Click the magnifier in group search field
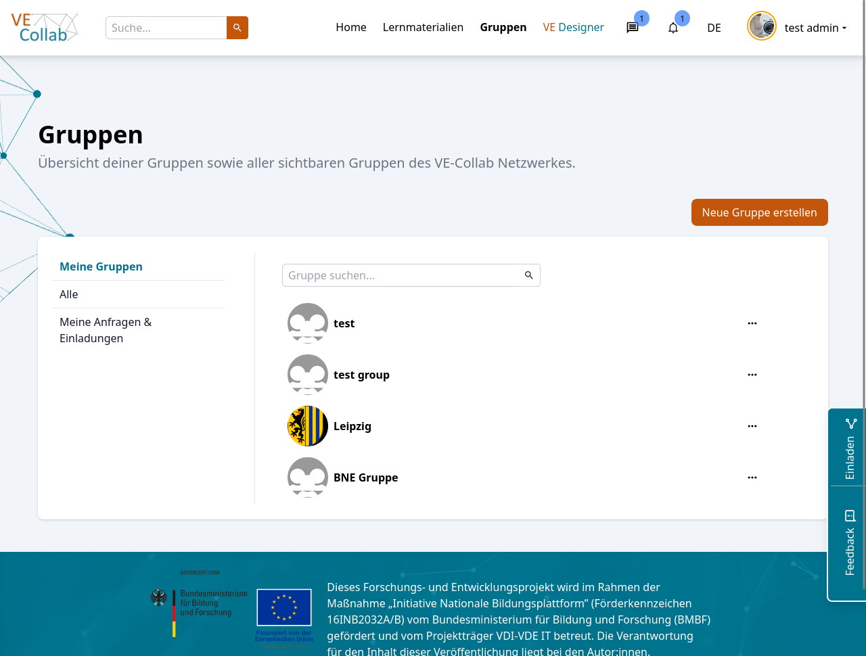 [529, 275]
